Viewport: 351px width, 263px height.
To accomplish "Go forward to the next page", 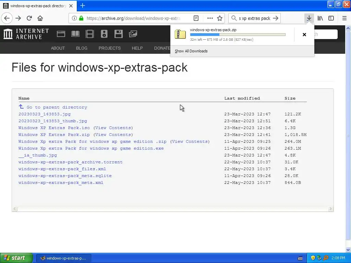I will [18, 18].
